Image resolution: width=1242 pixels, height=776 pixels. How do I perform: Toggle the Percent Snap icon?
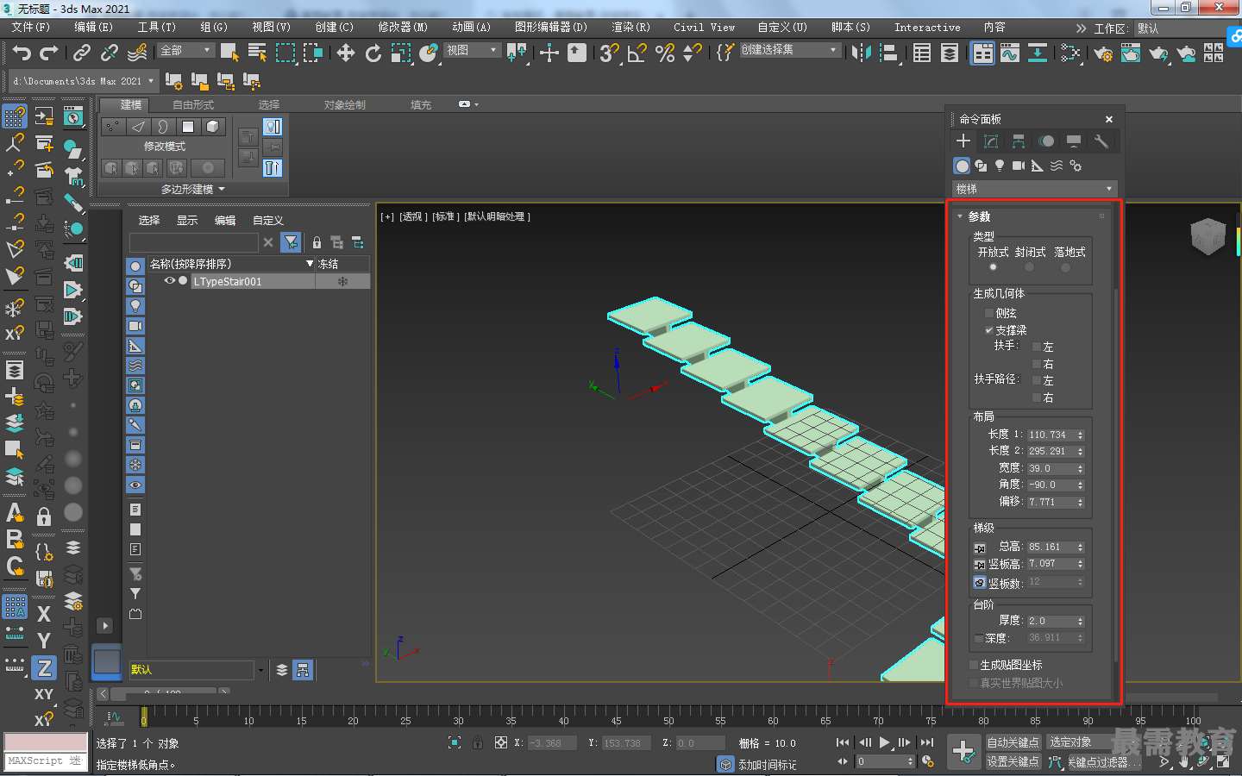tap(665, 53)
